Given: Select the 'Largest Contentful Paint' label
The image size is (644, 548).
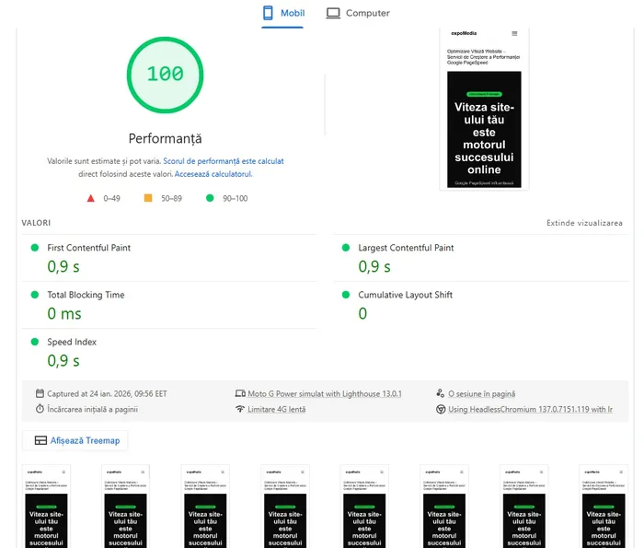Looking at the screenshot, I should coord(406,248).
